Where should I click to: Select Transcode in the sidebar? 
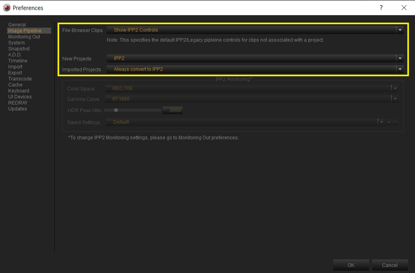pos(20,79)
